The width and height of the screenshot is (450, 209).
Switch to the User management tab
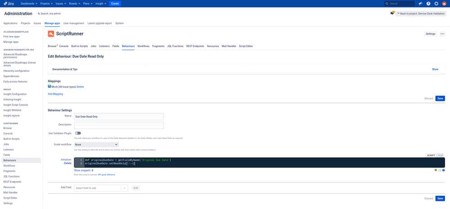pos(74,23)
